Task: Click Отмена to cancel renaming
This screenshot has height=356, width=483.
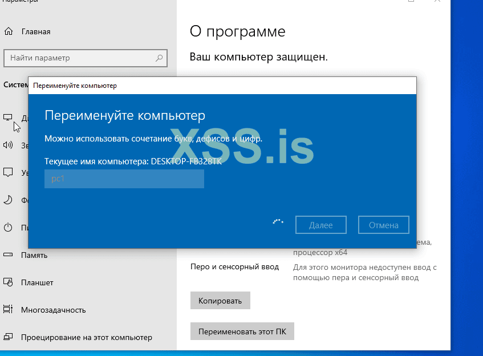Action: [384, 225]
